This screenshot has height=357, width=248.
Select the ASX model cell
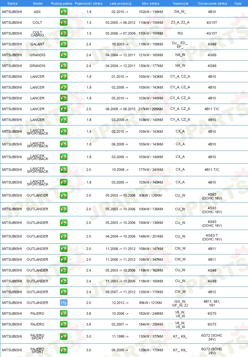coord(37,12)
